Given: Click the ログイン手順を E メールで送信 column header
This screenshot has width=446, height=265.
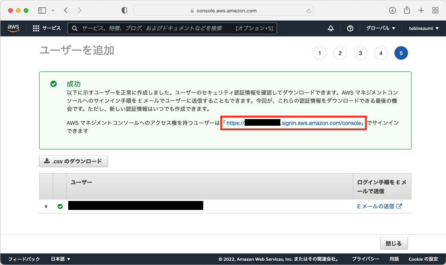Looking at the screenshot, I should point(382,187).
